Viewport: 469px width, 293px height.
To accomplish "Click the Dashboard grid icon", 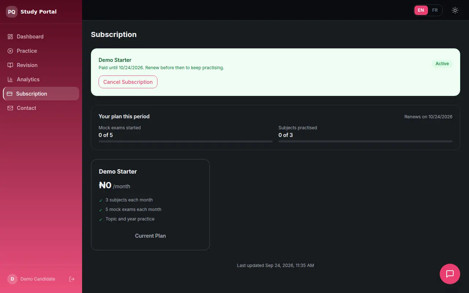I will click(x=10, y=37).
